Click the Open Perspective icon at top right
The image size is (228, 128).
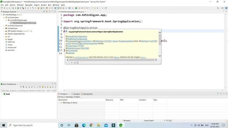click(222, 8)
